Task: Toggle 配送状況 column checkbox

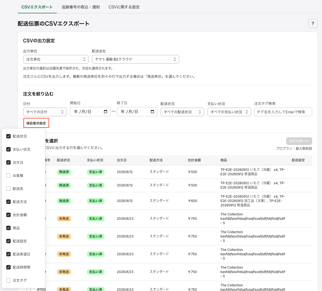Action: click(8, 136)
